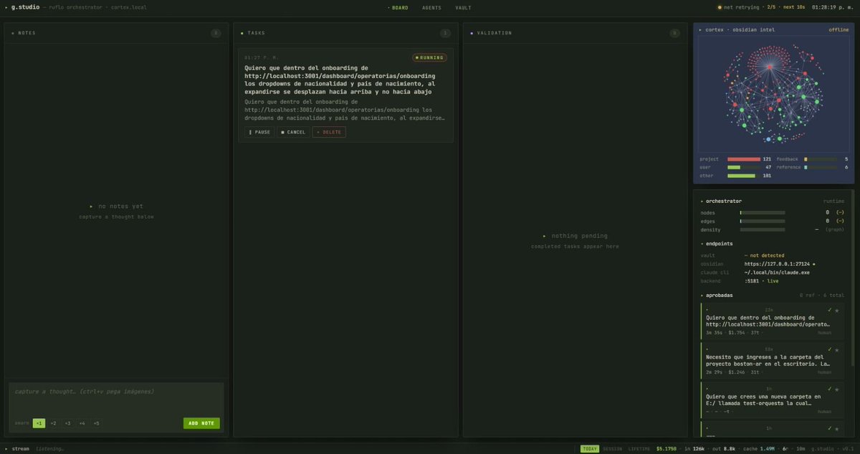Click the vault 'not detected' status
Screen dimensions: 860x454
(766, 255)
